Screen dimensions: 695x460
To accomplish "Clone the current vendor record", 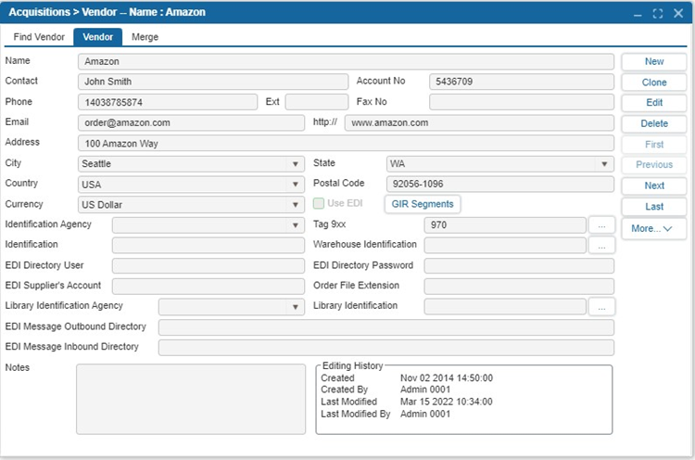I will point(654,82).
